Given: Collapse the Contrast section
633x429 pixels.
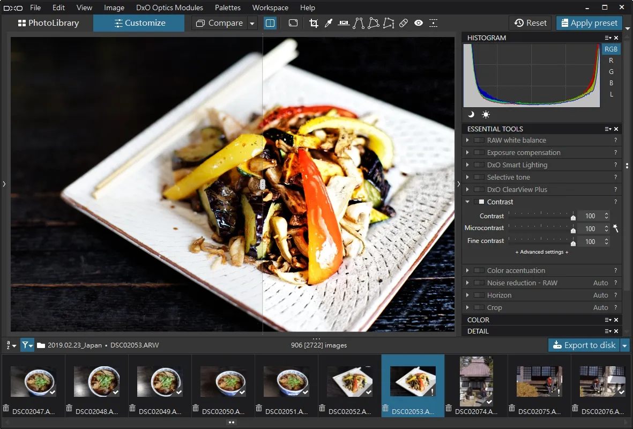Looking at the screenshot, I should tap(467, 202).
